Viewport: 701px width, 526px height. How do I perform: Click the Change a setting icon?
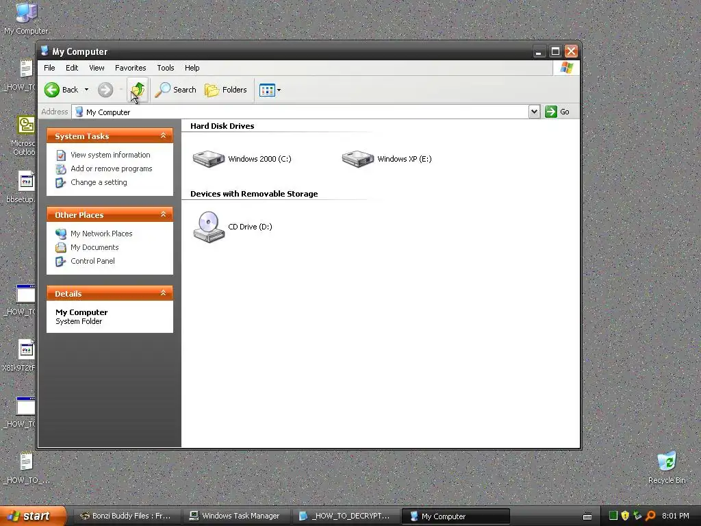61,183
